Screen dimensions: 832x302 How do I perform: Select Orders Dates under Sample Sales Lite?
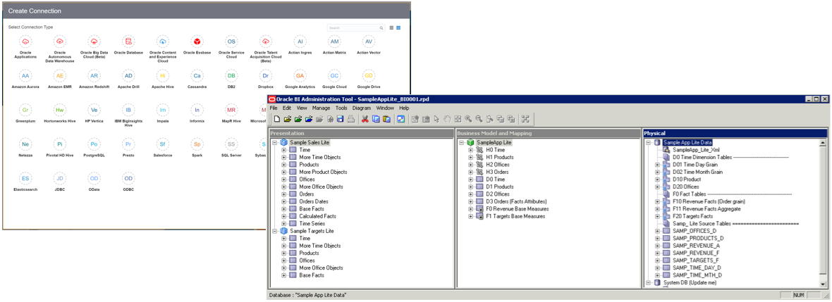pyautogui.click(x=313, y=201)
